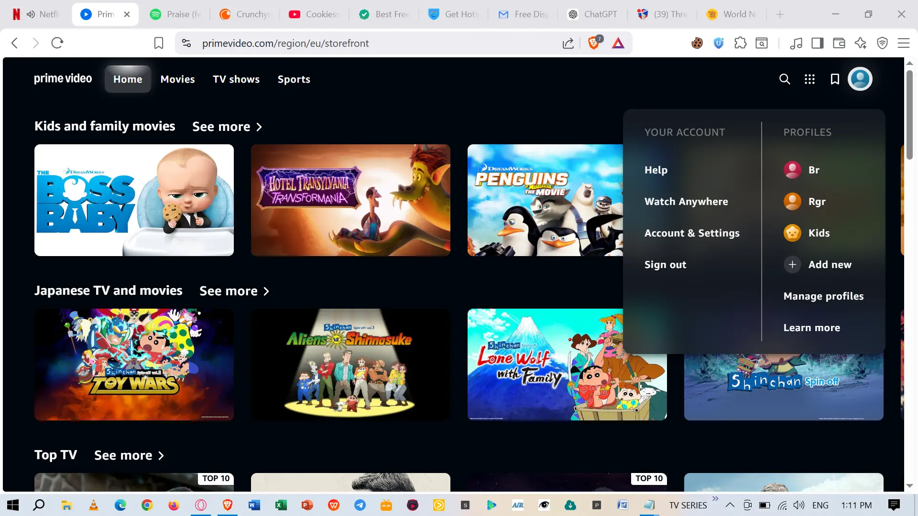This screenshot has width=918, height=516.
Task: Go back to previous page
Action: point(15,43)
